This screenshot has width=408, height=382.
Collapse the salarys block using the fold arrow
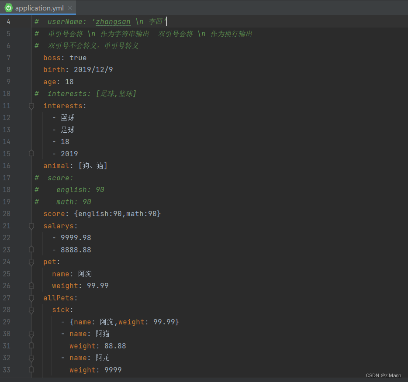pyautogui.click(x=31, y=226)
